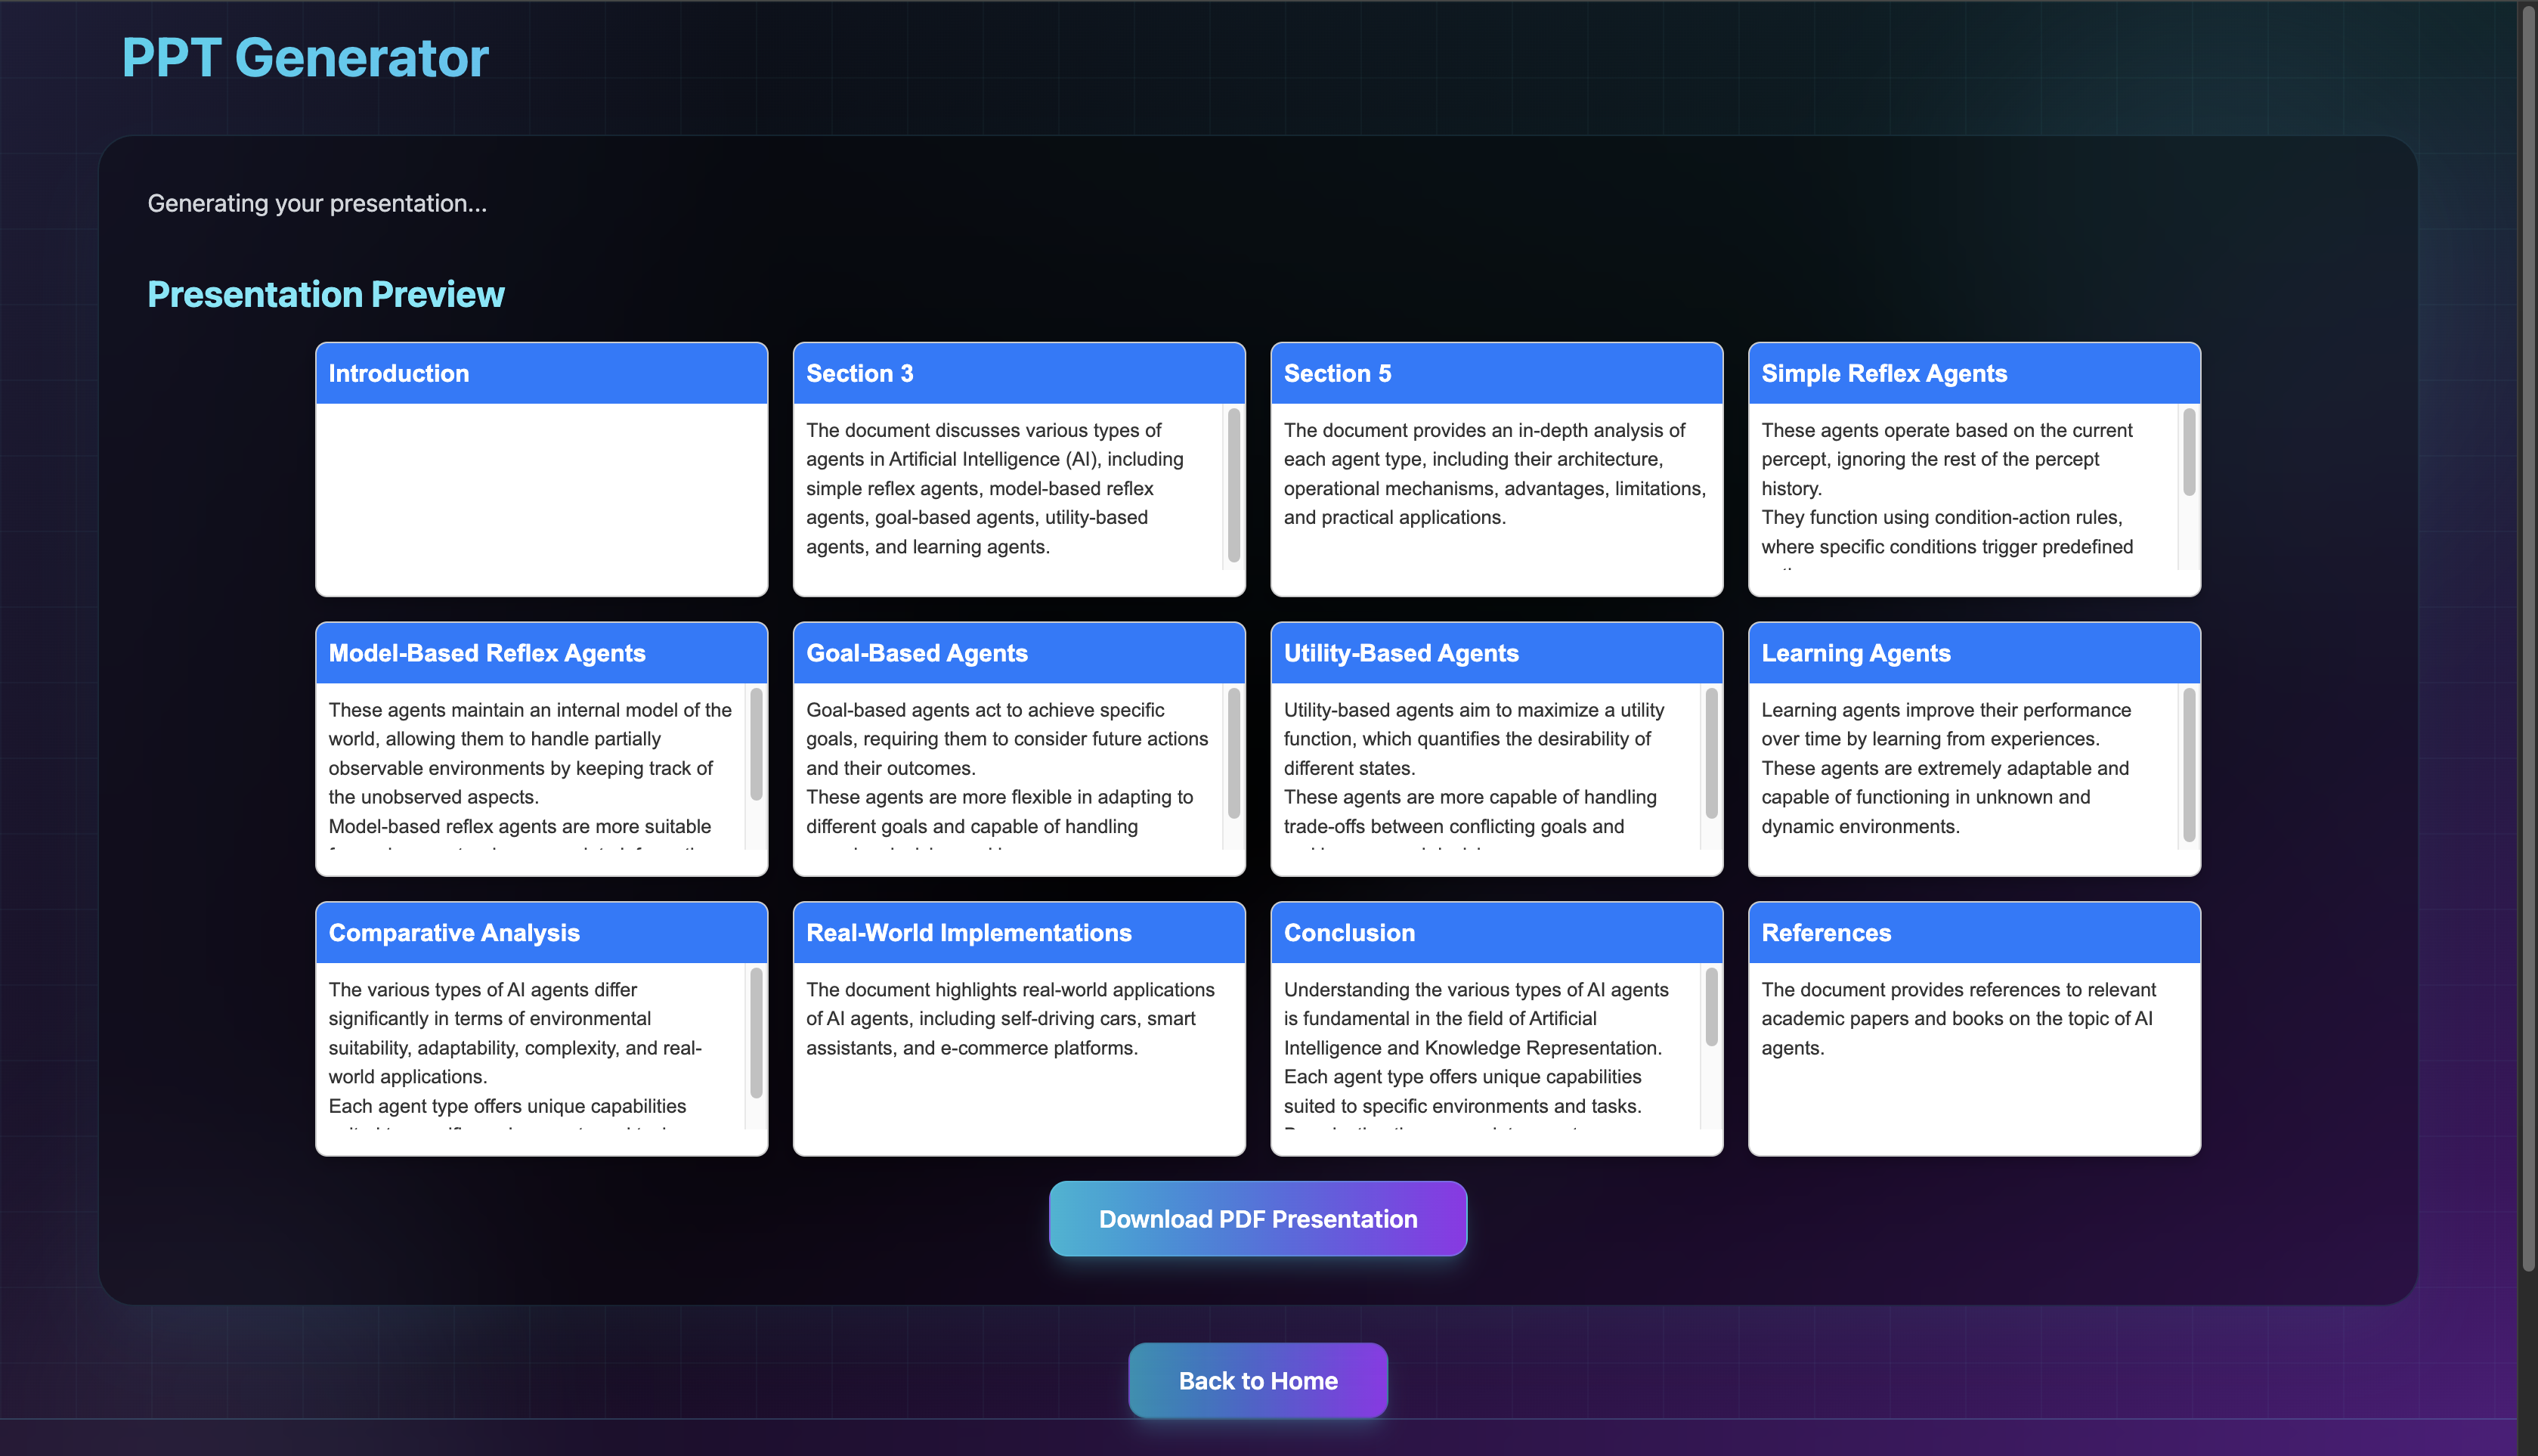Select the Introduction slide card

tap(541, 470)
